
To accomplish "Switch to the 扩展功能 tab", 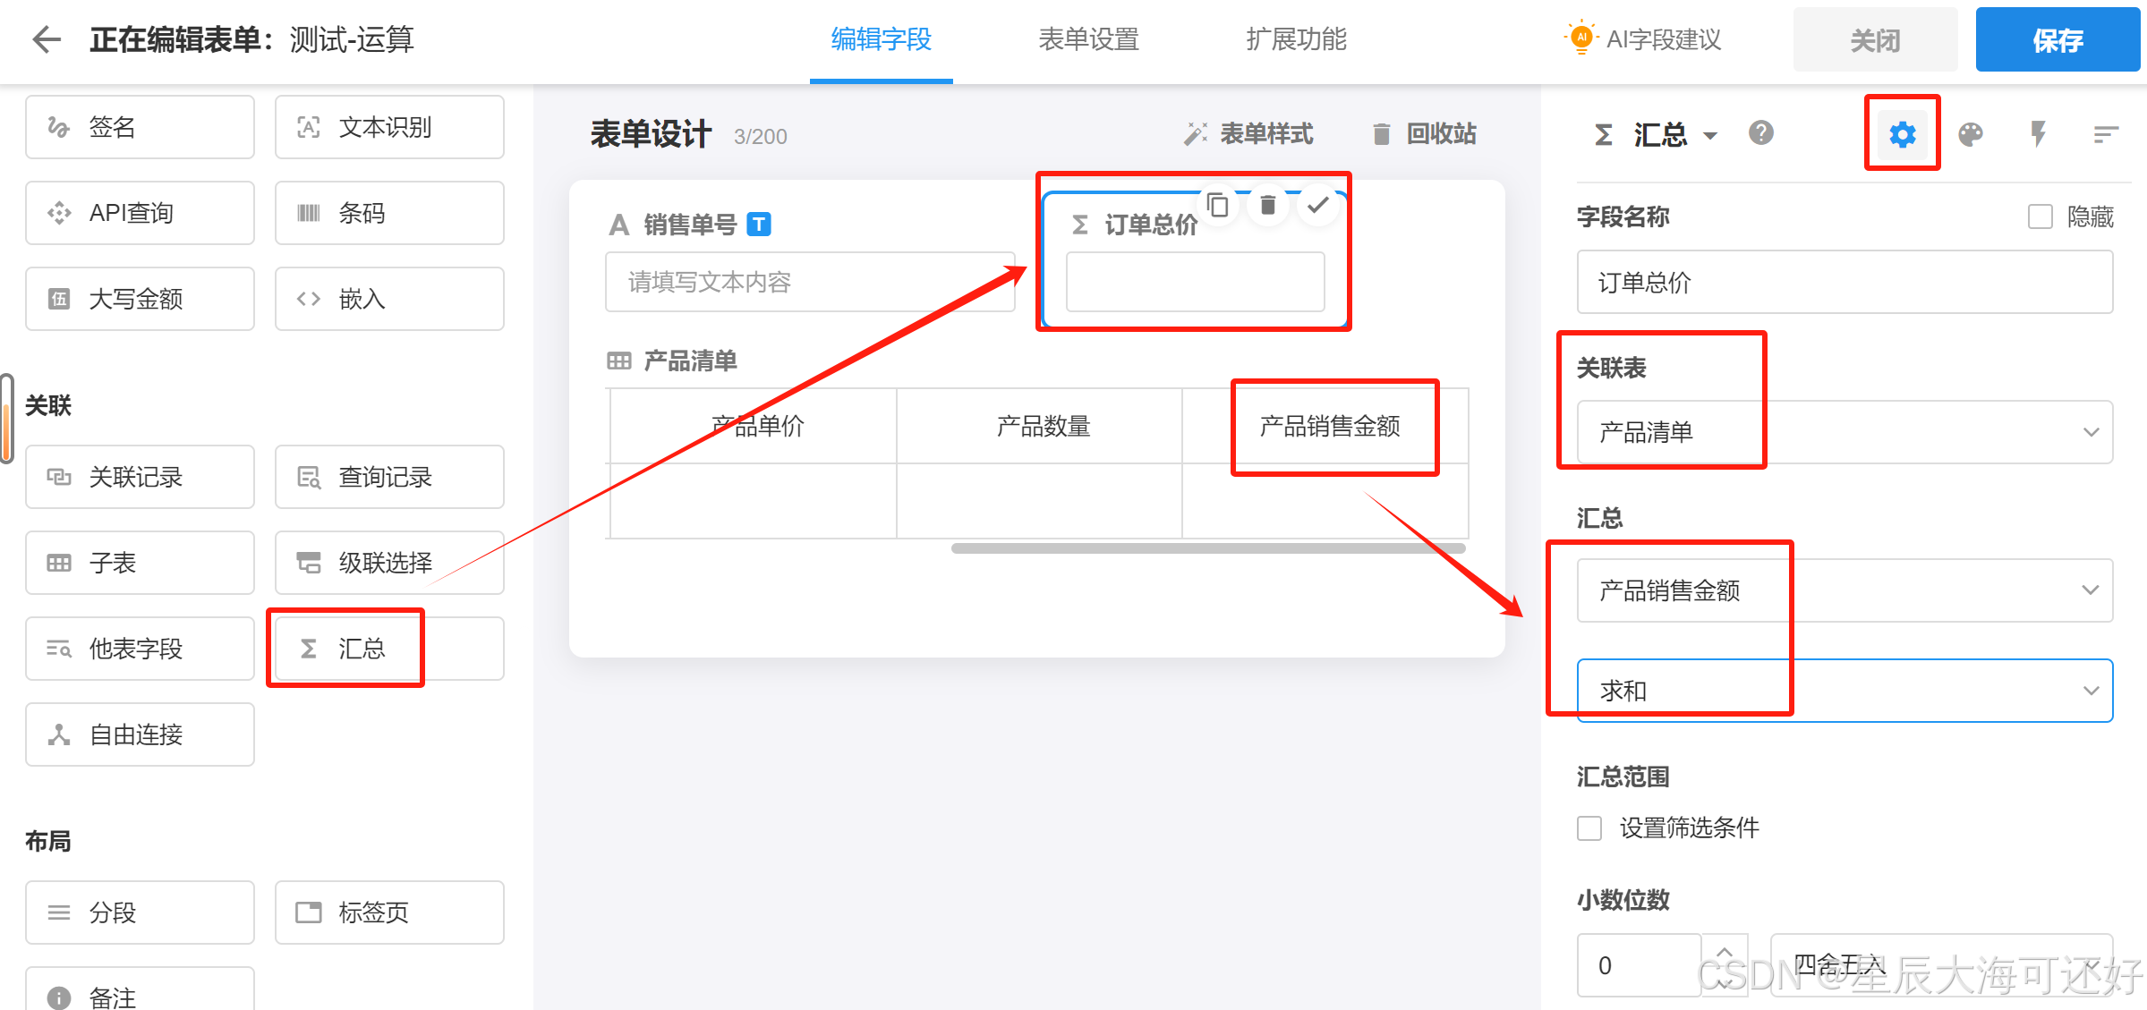I will [x=1296, y=39].
